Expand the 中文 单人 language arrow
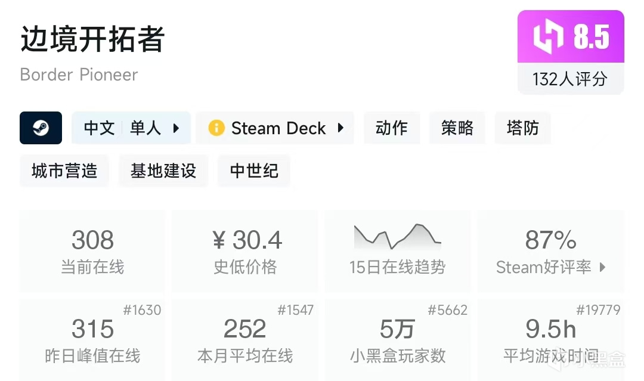The height and width of the screenshot is (381, 644). (176, 128)
